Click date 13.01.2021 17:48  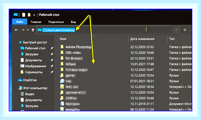(x=142, y=64)
